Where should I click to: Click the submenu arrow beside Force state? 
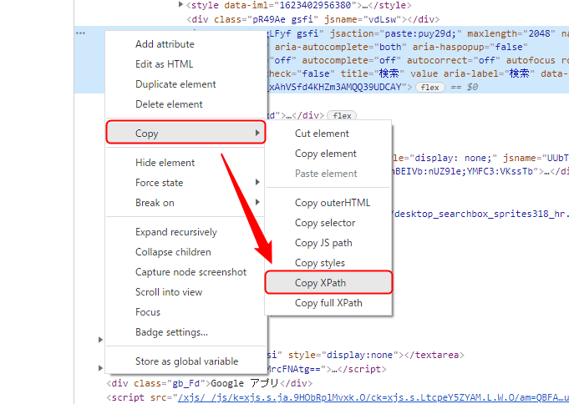257,182
